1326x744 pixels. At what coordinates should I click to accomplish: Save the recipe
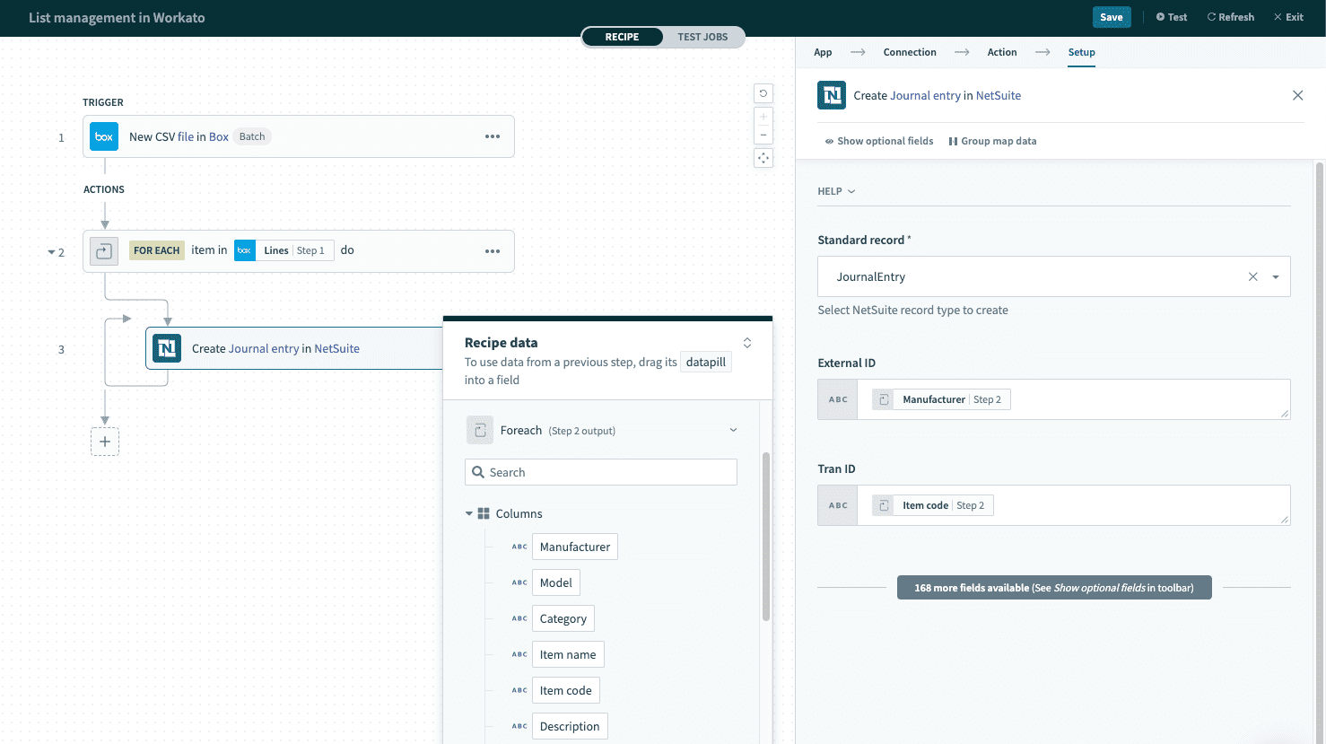point(1111,17)
